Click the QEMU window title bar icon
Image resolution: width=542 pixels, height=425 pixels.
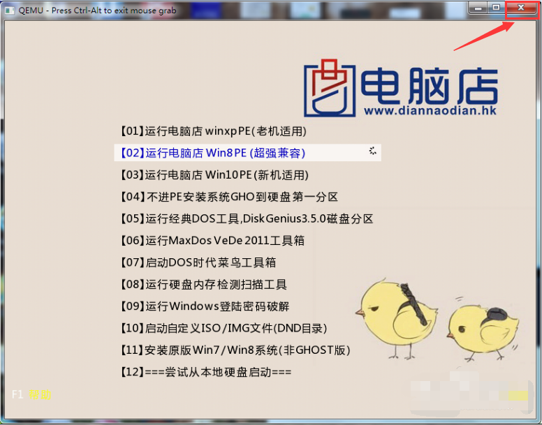[9, 10]
